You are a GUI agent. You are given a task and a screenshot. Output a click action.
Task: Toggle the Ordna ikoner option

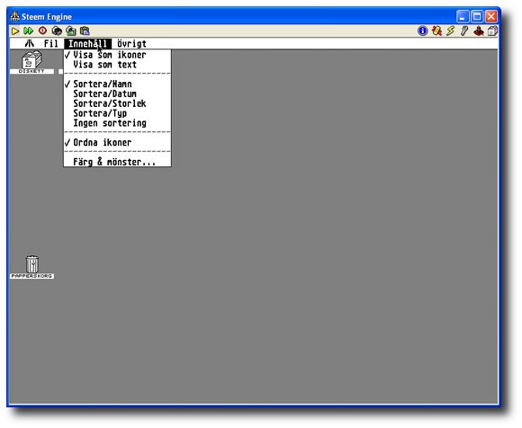117,142
